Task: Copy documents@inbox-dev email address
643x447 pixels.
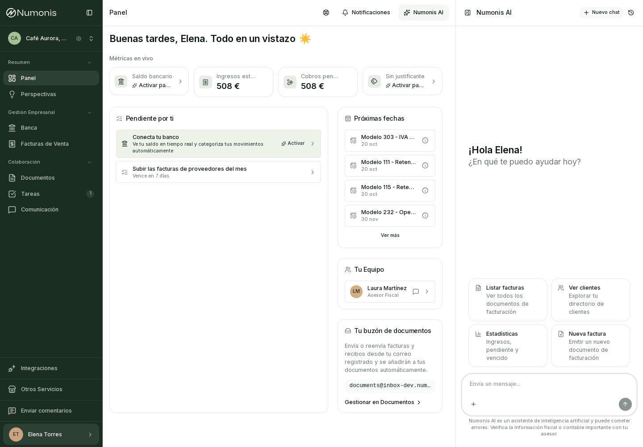Action: [390, 385]
